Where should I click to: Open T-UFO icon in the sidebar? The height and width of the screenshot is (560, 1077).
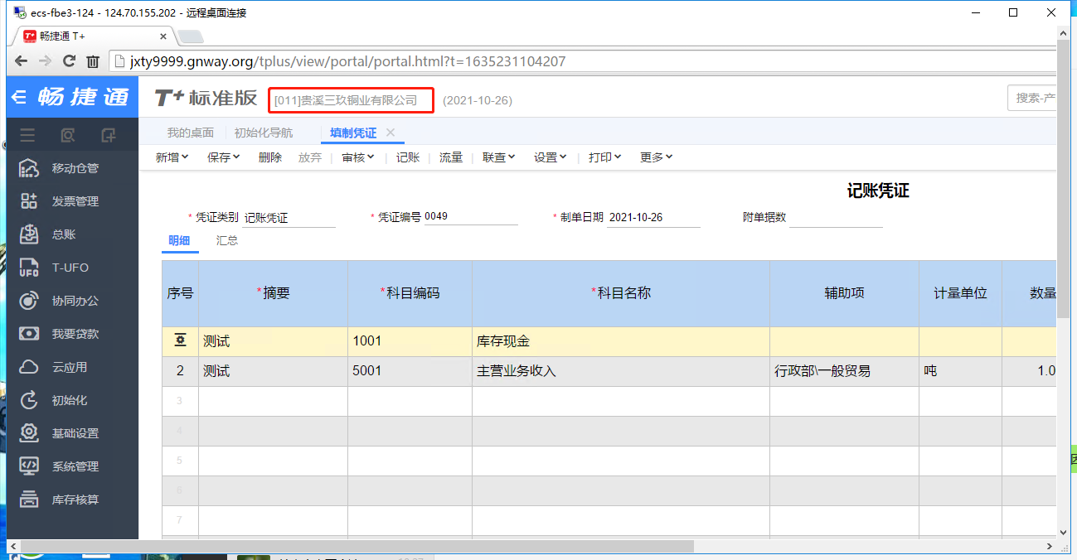29,268
